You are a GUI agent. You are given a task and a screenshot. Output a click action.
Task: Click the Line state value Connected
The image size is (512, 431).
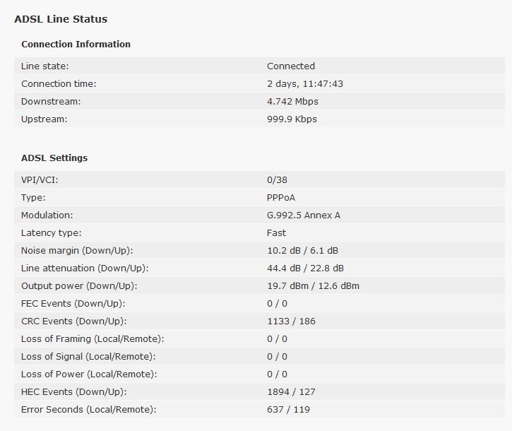pos(291,66)
